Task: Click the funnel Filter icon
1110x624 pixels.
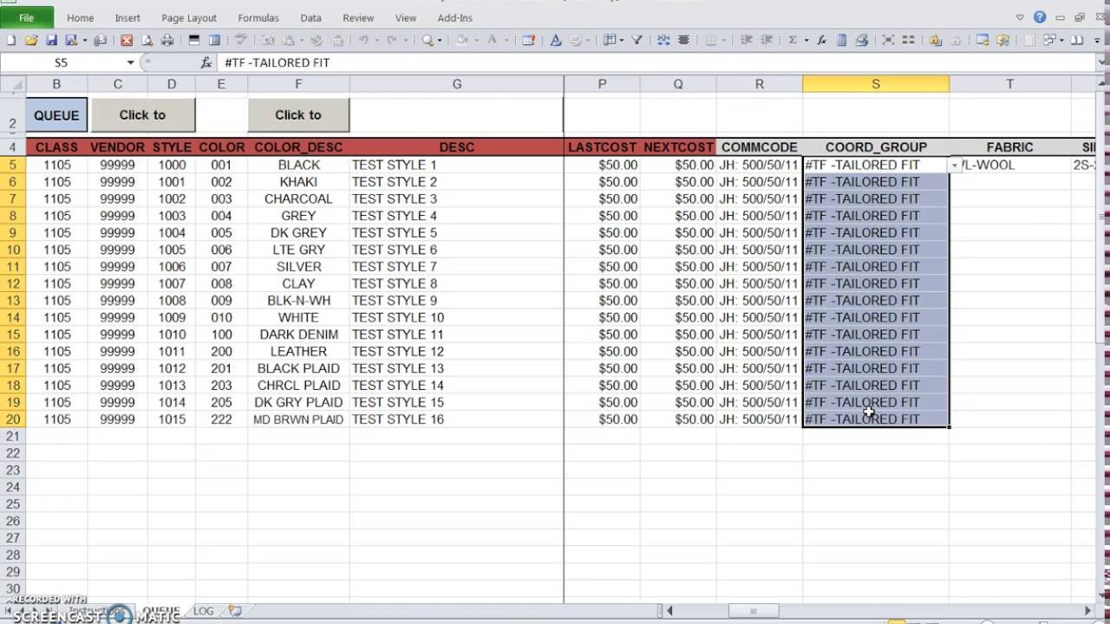Action: (x=637, y=40)
